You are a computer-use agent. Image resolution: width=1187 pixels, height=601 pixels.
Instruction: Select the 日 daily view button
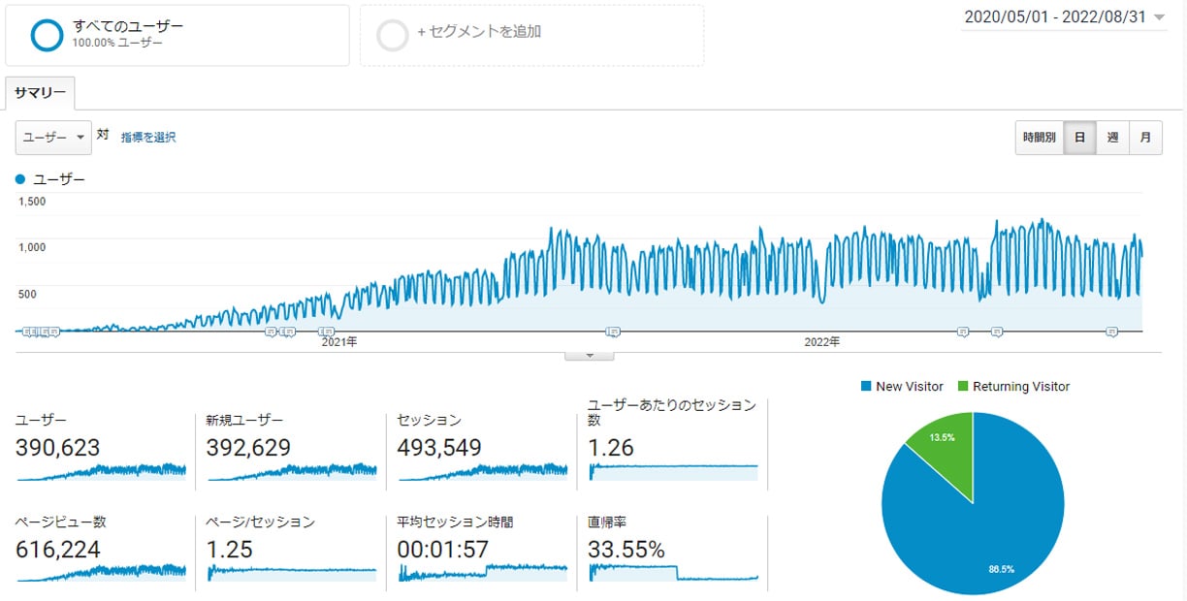click(1079, 138)
